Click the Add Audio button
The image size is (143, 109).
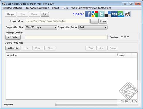[13, 48]
